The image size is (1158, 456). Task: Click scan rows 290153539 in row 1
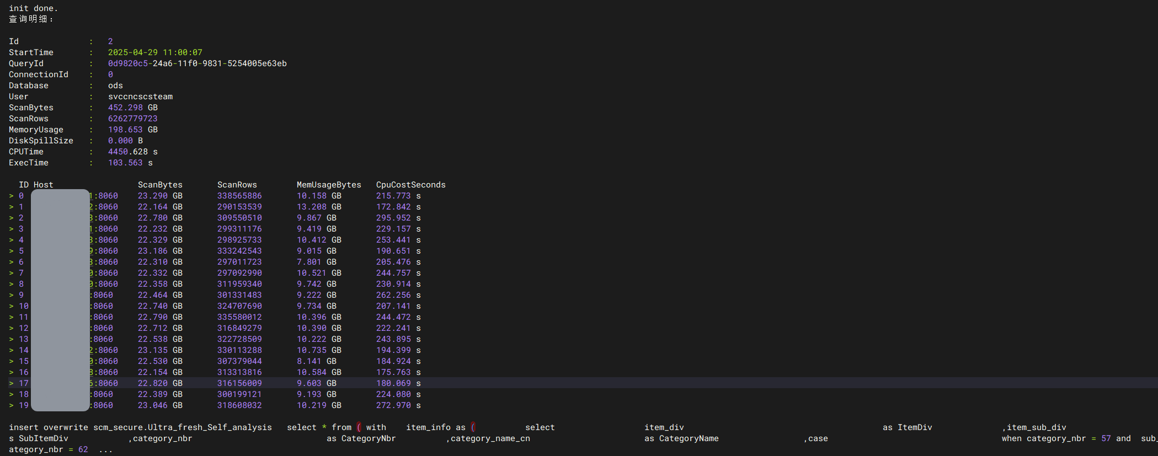239,207
